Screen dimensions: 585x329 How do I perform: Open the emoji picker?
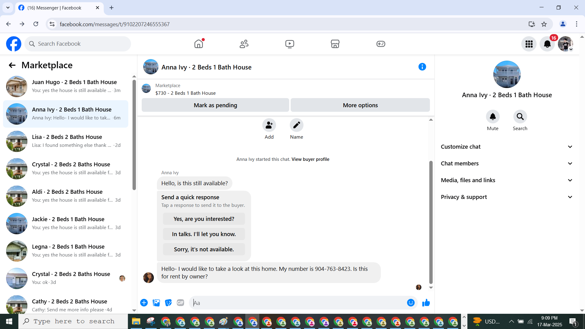point(411,303)
